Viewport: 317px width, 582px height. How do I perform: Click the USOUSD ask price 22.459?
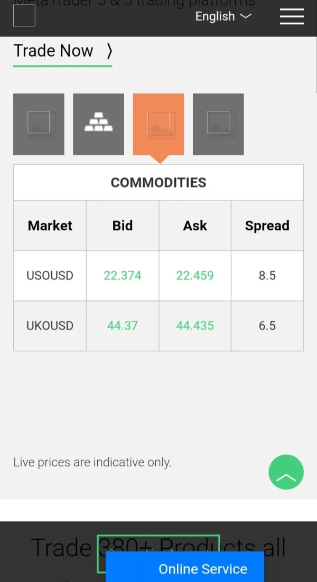195,276
